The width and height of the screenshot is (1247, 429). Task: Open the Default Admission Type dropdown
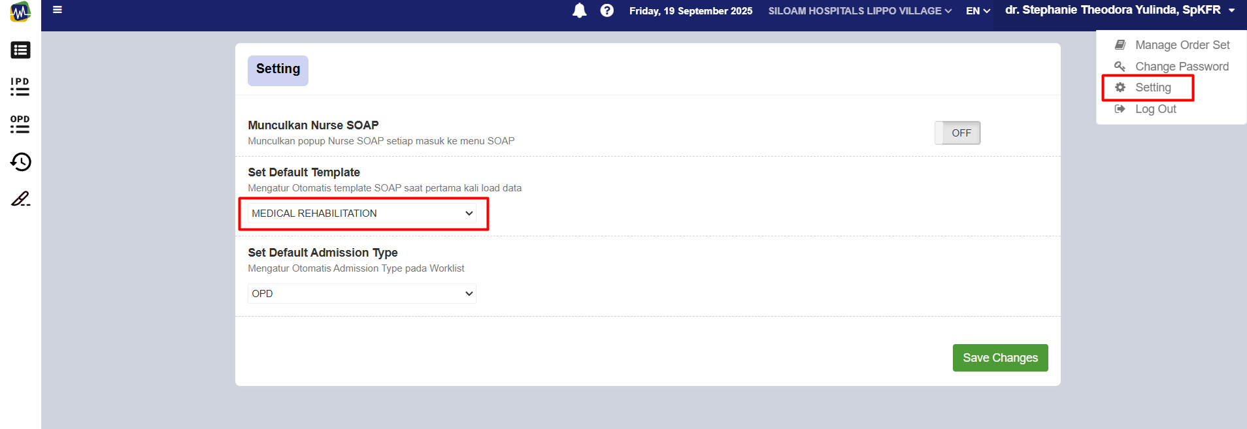pyautogui.click(x=362, y=294)
